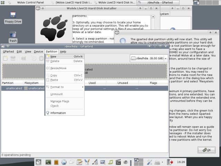Click the video clapperboard icon in panel

coord(118,162)
